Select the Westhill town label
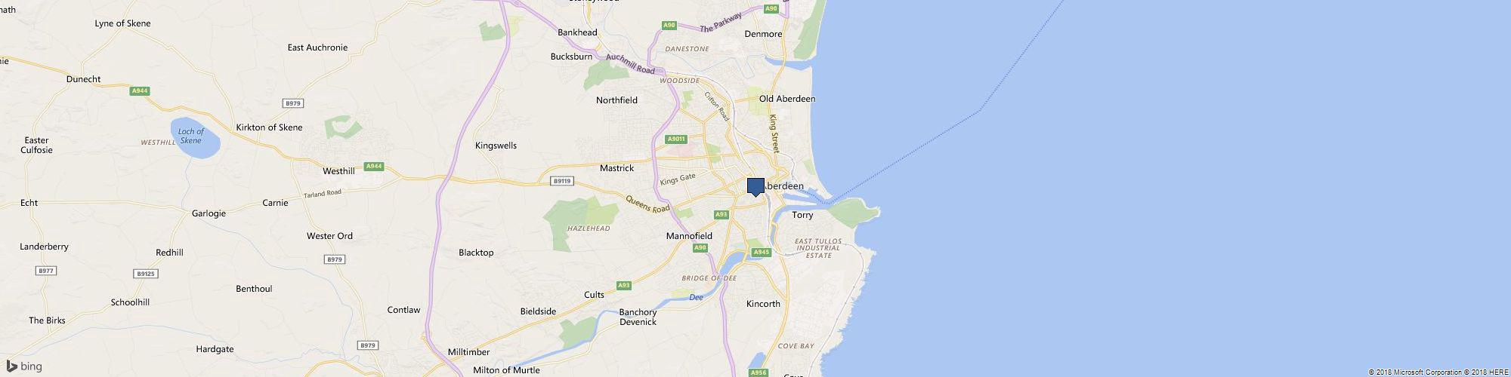Viewport: 1511px width, 377px height. [338, 171]
